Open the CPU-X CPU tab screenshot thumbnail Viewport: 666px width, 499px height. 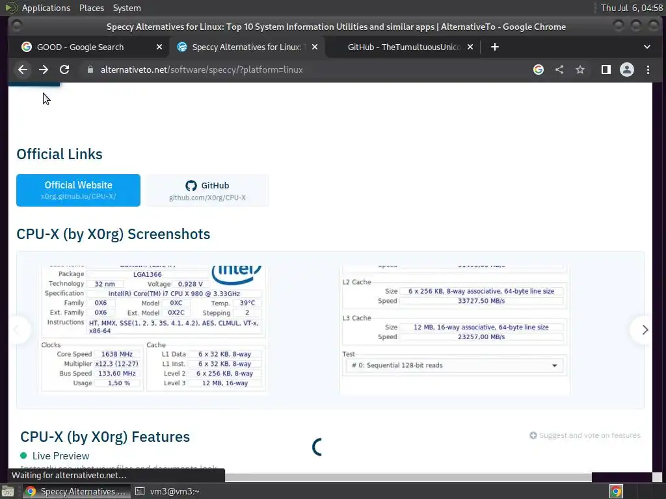coord(153,330)
